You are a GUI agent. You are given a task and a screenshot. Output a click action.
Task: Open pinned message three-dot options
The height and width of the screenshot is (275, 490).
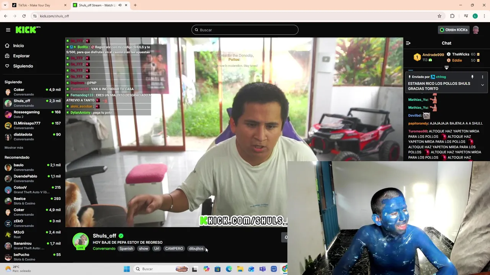pos(482,77)
